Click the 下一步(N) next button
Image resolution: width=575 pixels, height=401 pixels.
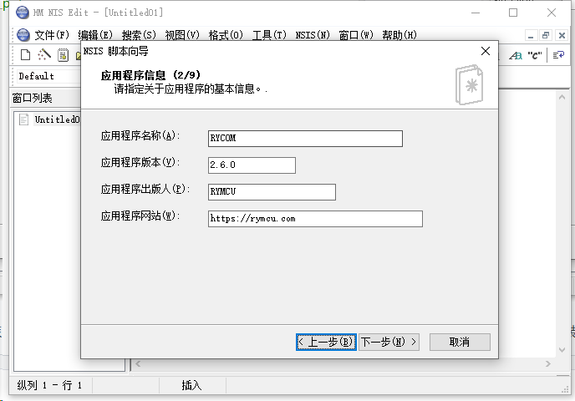click(389, 342)
